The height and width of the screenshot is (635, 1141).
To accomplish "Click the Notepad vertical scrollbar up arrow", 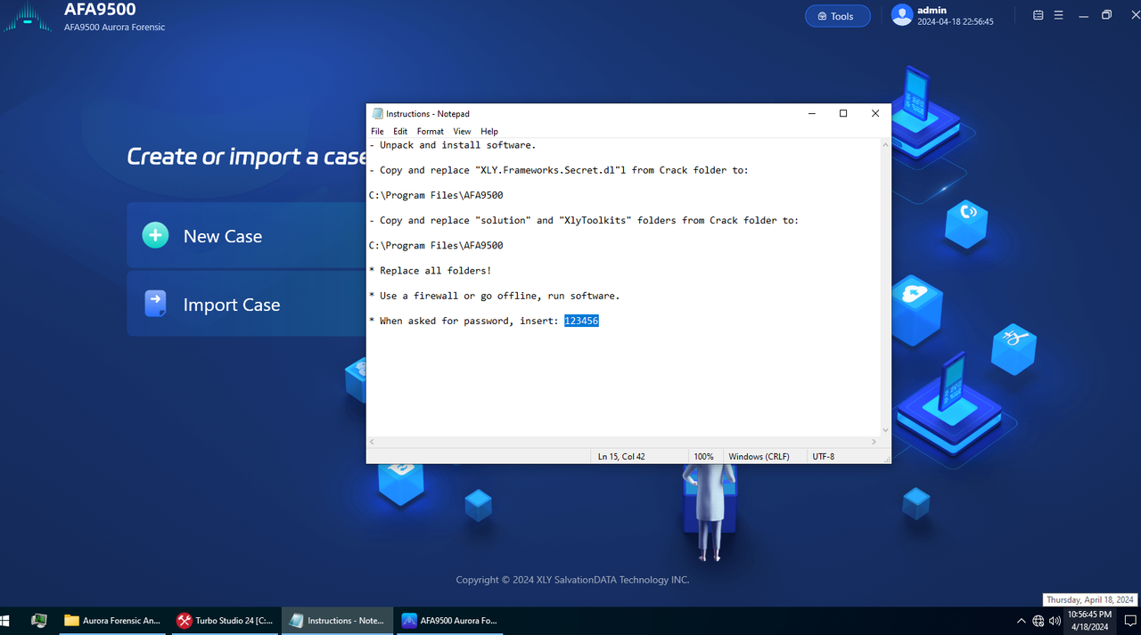I will click(885, 144).
